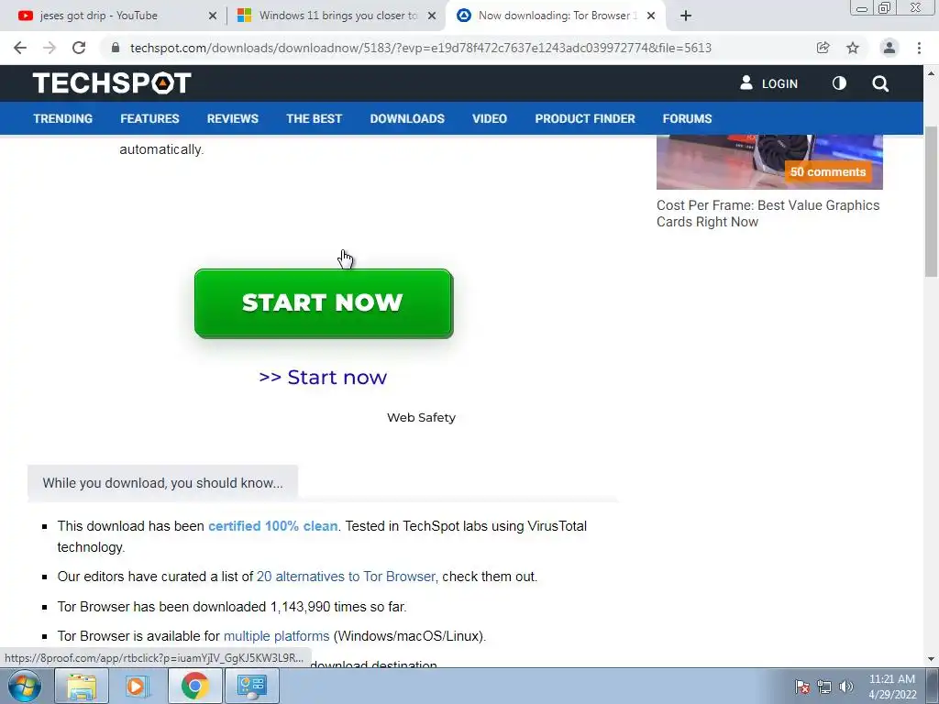Close the Windows 11 tab
This screenshot has width=939, height=704.
[432, 16]
